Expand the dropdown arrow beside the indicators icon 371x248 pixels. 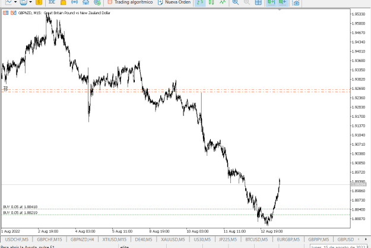[x=30, y=2]
